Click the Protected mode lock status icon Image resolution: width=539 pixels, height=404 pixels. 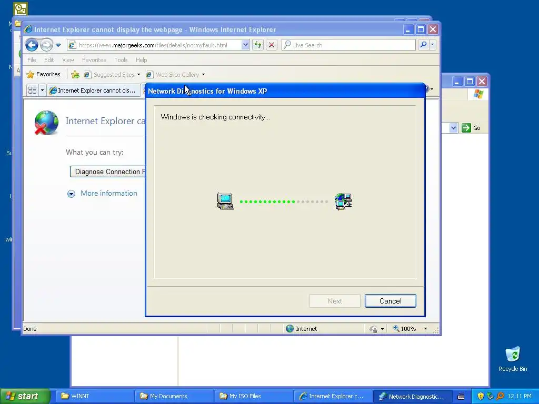373,329
